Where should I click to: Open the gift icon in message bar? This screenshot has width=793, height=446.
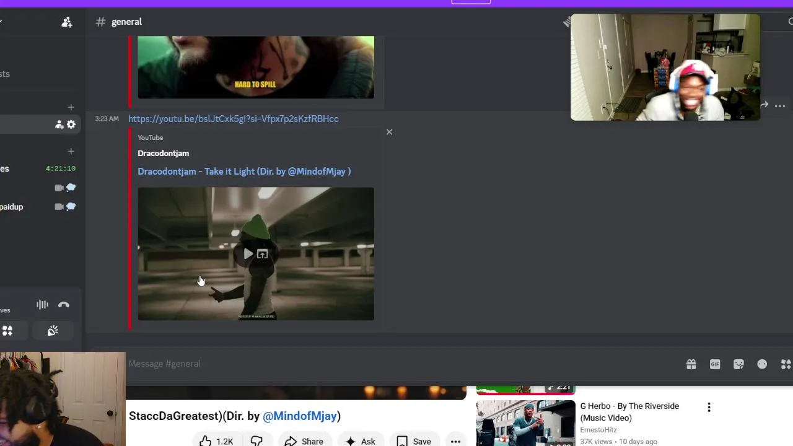point(691,364)
